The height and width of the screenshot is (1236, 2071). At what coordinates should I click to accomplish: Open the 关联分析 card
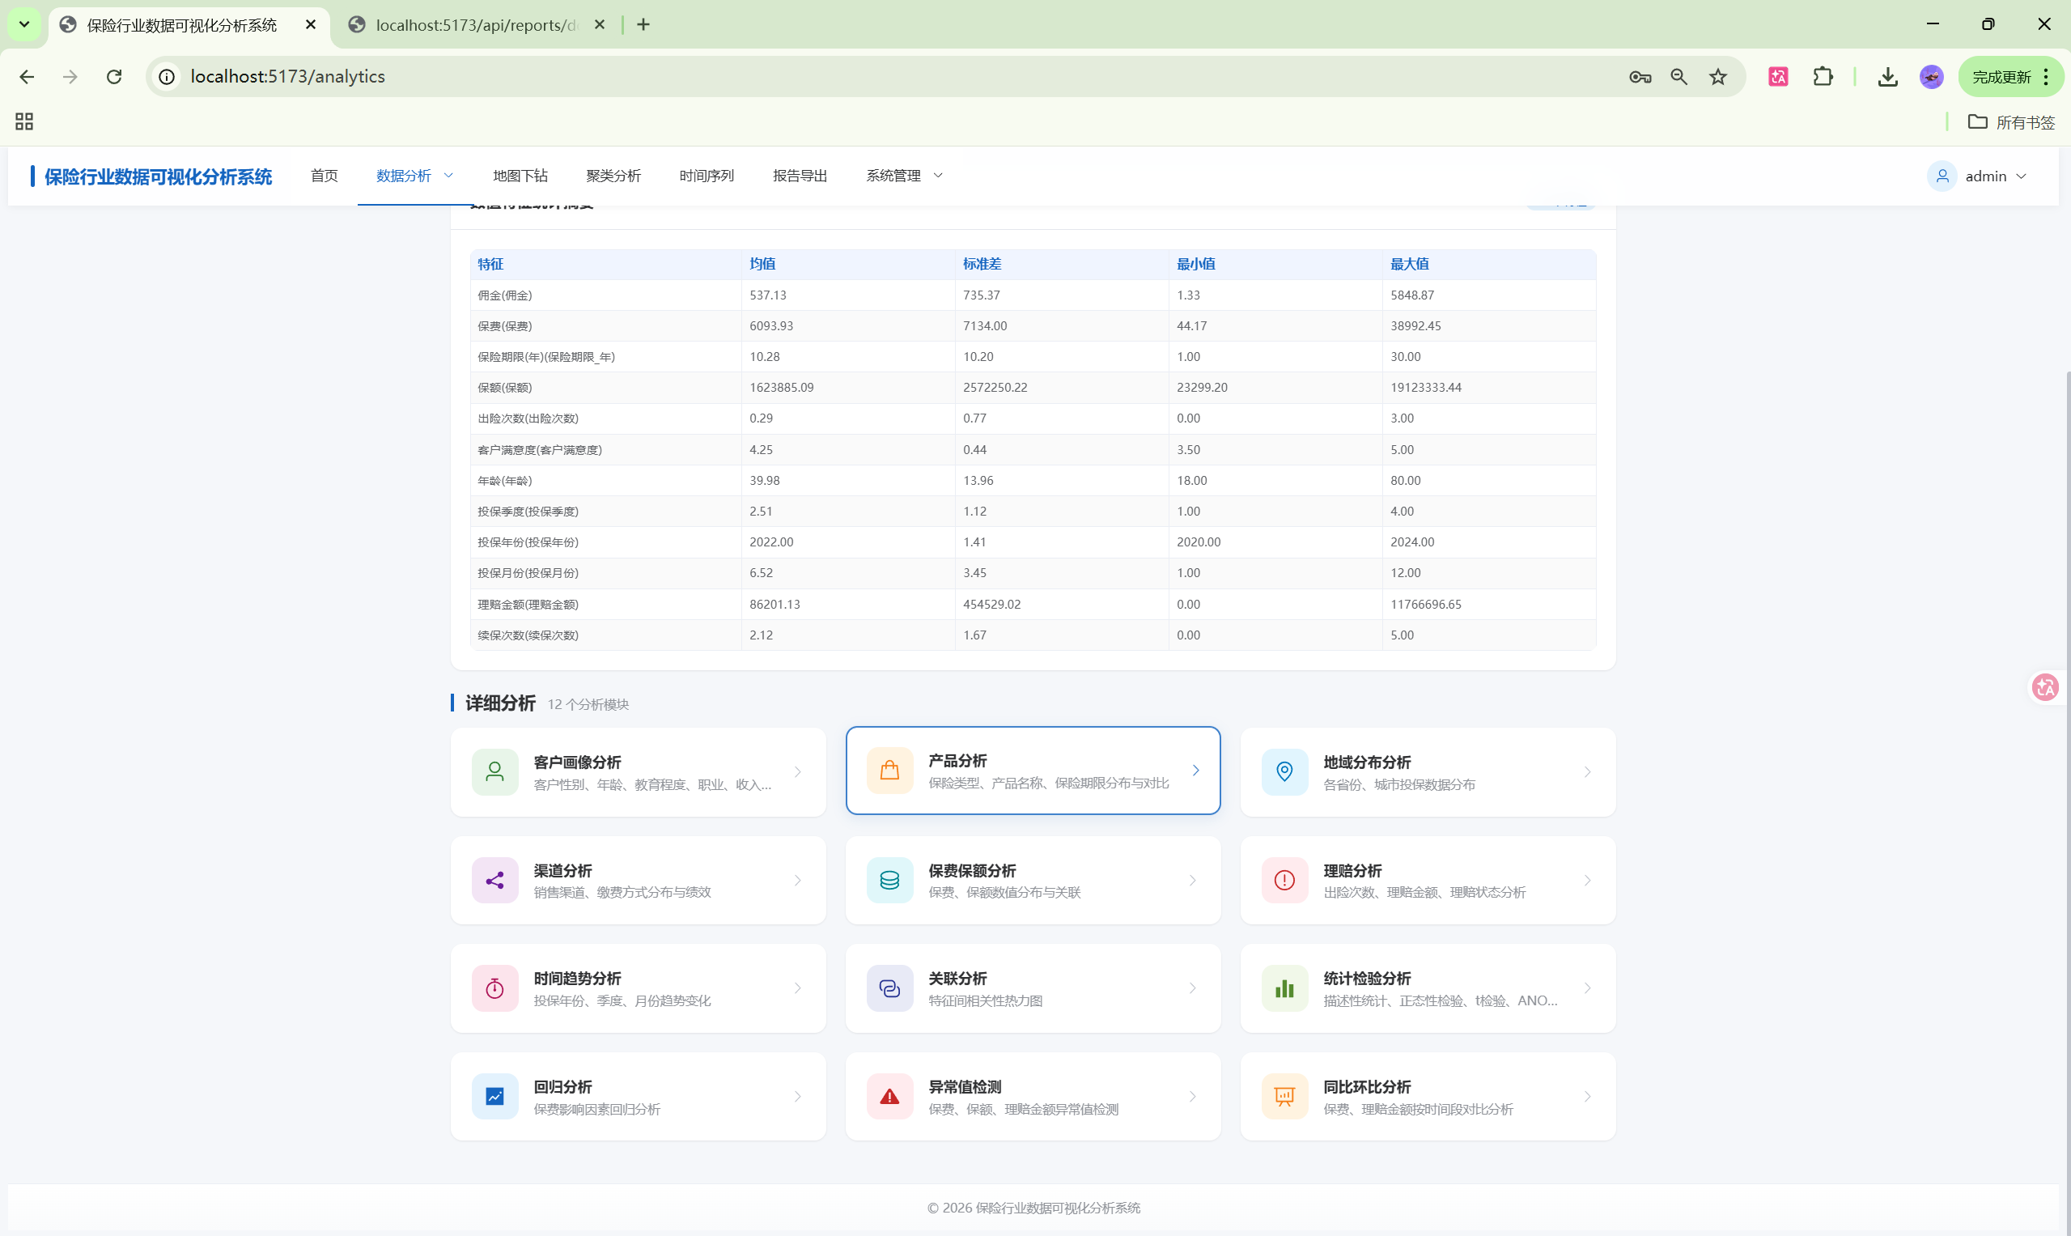click(1033, 988)
